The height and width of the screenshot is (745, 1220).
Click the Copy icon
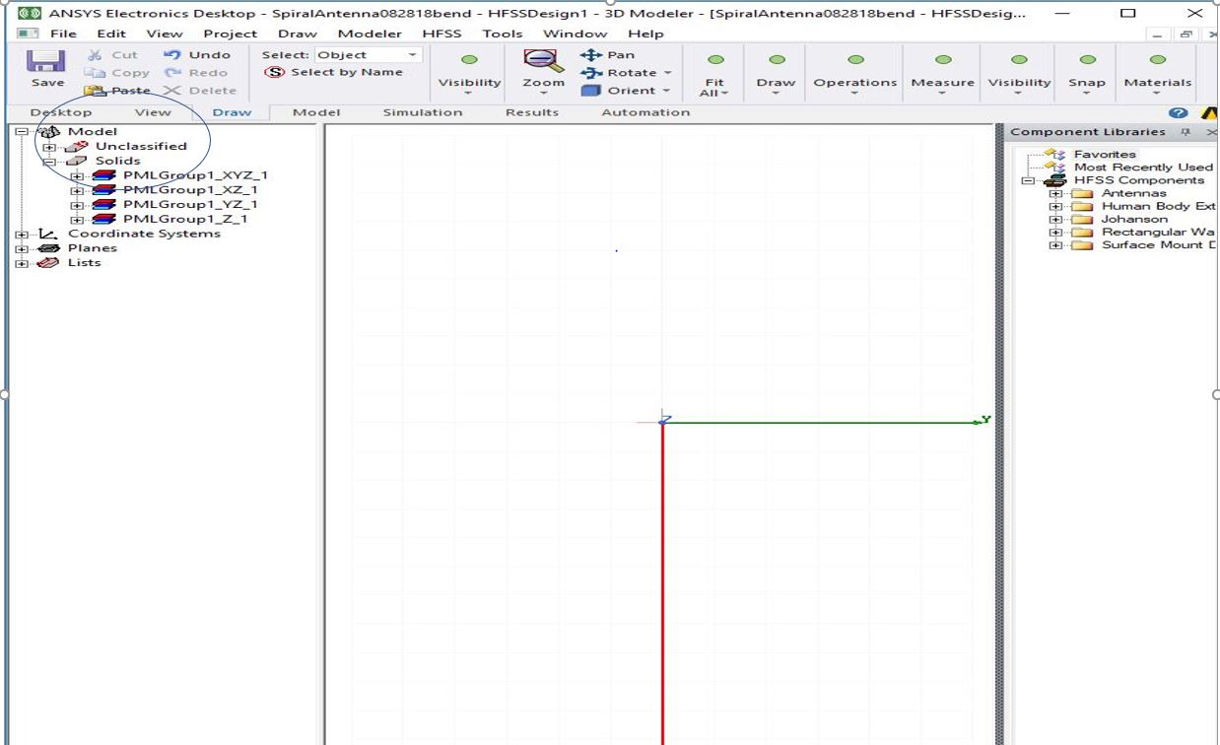click(x=95, y=73)
